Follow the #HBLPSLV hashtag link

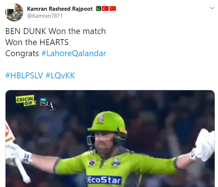pyautogui.click(x=24, y=76)
